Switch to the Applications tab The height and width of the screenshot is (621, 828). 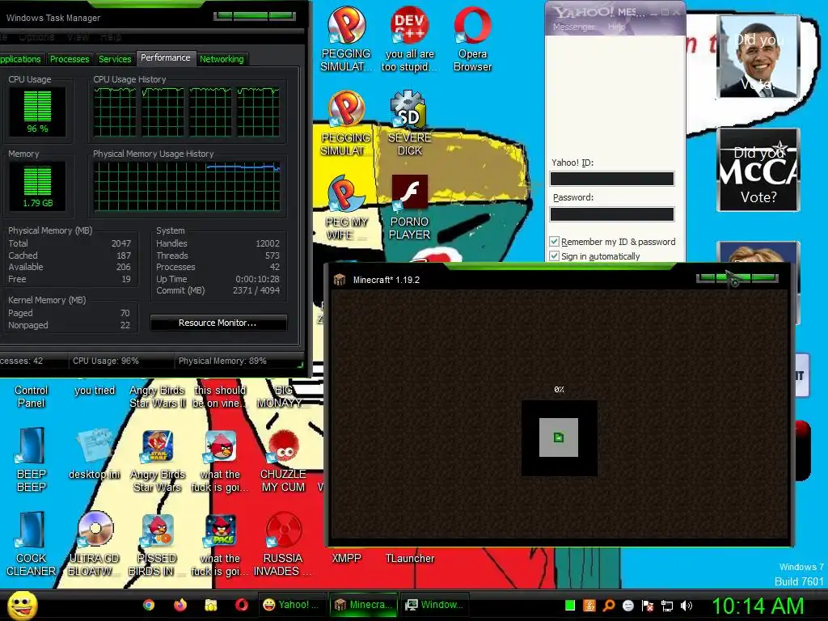pos(20,59)
